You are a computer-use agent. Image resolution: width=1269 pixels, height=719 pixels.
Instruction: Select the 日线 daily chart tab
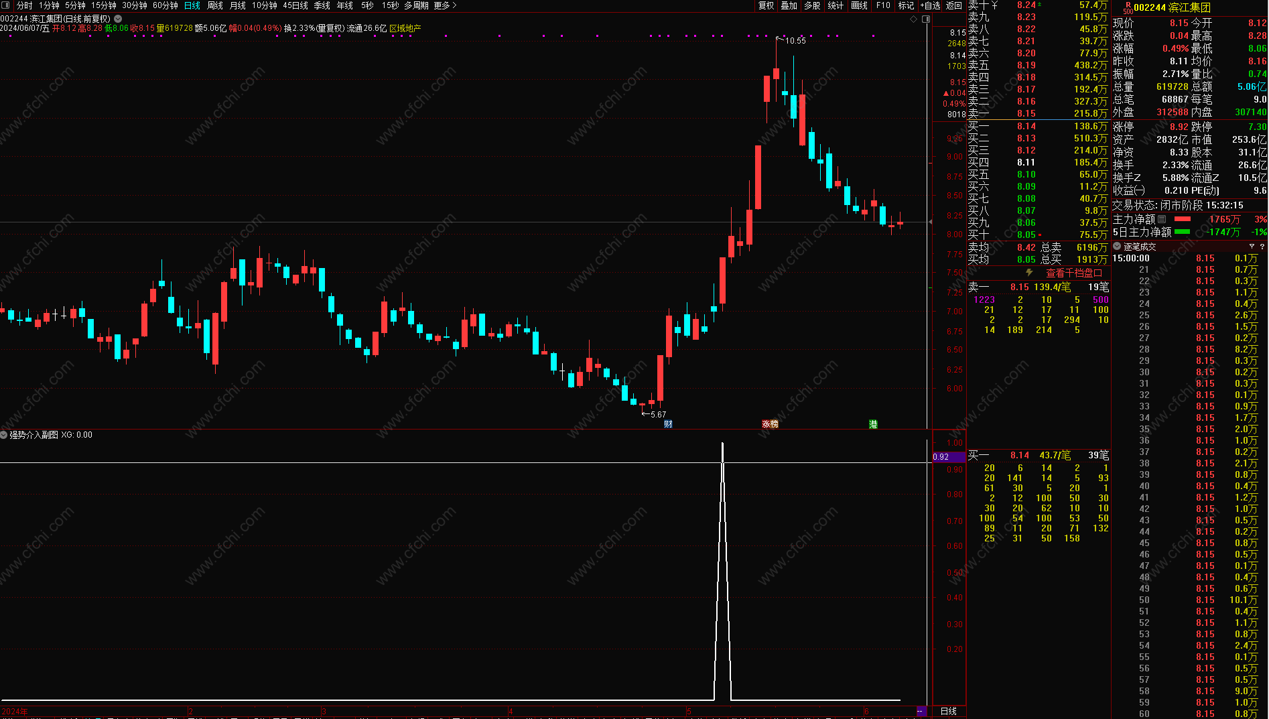(x=192, y=5)
